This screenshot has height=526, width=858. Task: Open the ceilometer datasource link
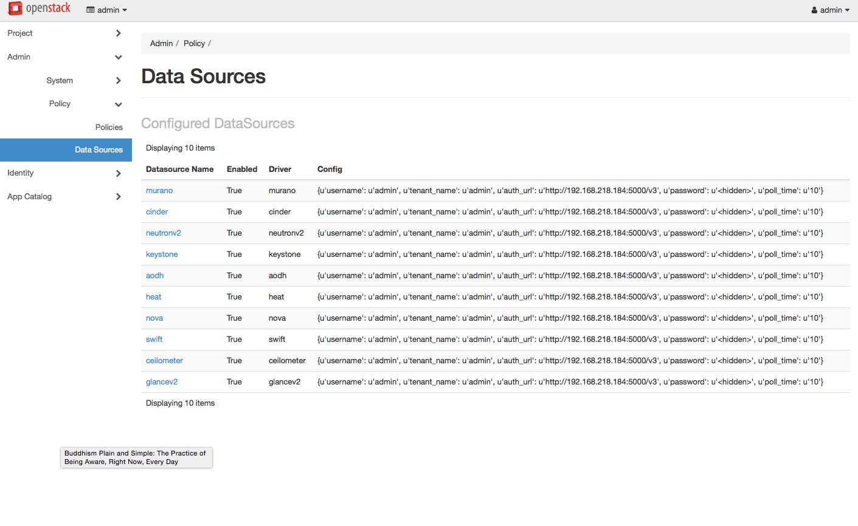164,361
